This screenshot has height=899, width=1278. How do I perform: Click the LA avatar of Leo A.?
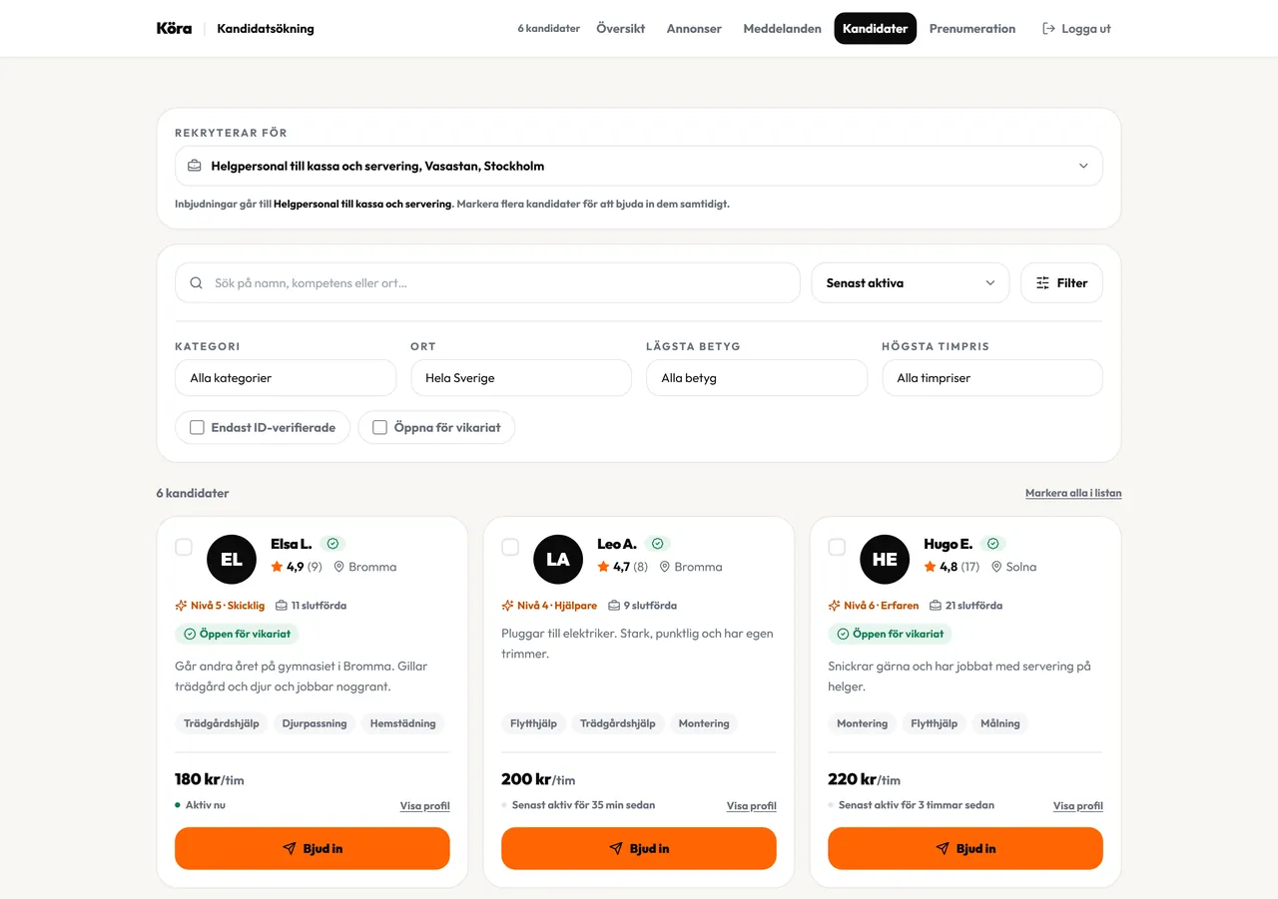(x=558, y=560)
